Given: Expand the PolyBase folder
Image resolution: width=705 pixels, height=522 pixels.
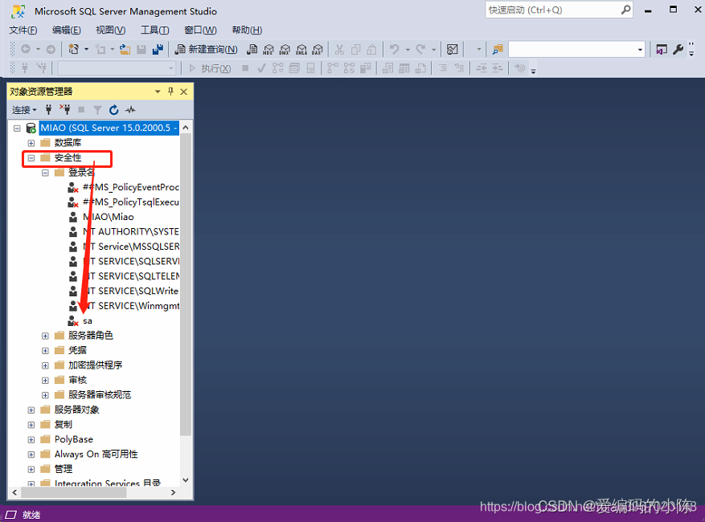Looking at the screenshot, I should pos(31,439).
